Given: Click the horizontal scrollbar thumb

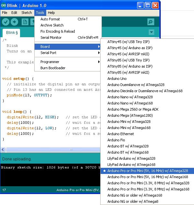Looking at the screenshot, I should pos(53,149).
